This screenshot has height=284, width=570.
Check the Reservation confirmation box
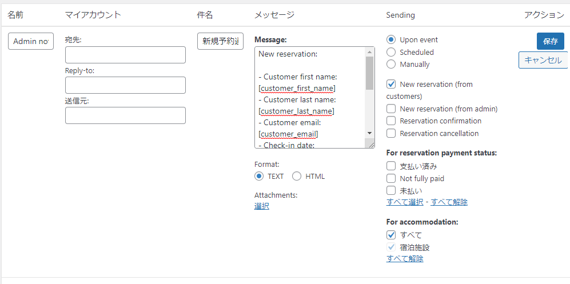click(391, 121)
